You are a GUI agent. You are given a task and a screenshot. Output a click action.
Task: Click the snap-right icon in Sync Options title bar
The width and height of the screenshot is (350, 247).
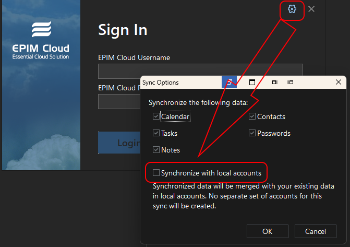[275, 83]
